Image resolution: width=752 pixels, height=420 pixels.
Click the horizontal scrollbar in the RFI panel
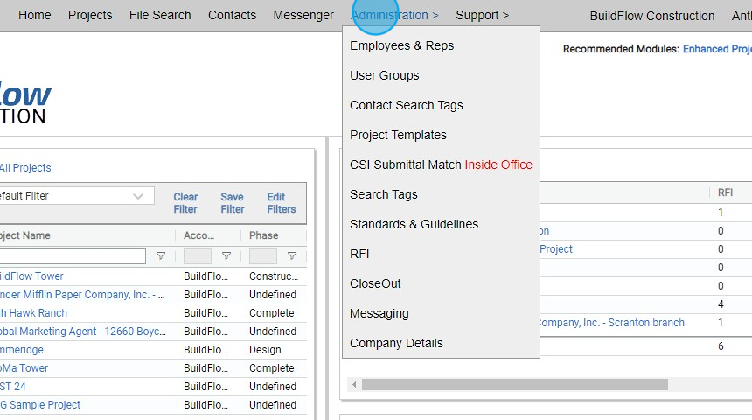(x=514, y=384)
